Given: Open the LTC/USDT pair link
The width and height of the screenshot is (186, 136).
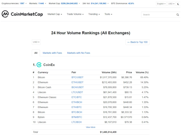Looking at the screenshot, I should (x=77, y=92).
